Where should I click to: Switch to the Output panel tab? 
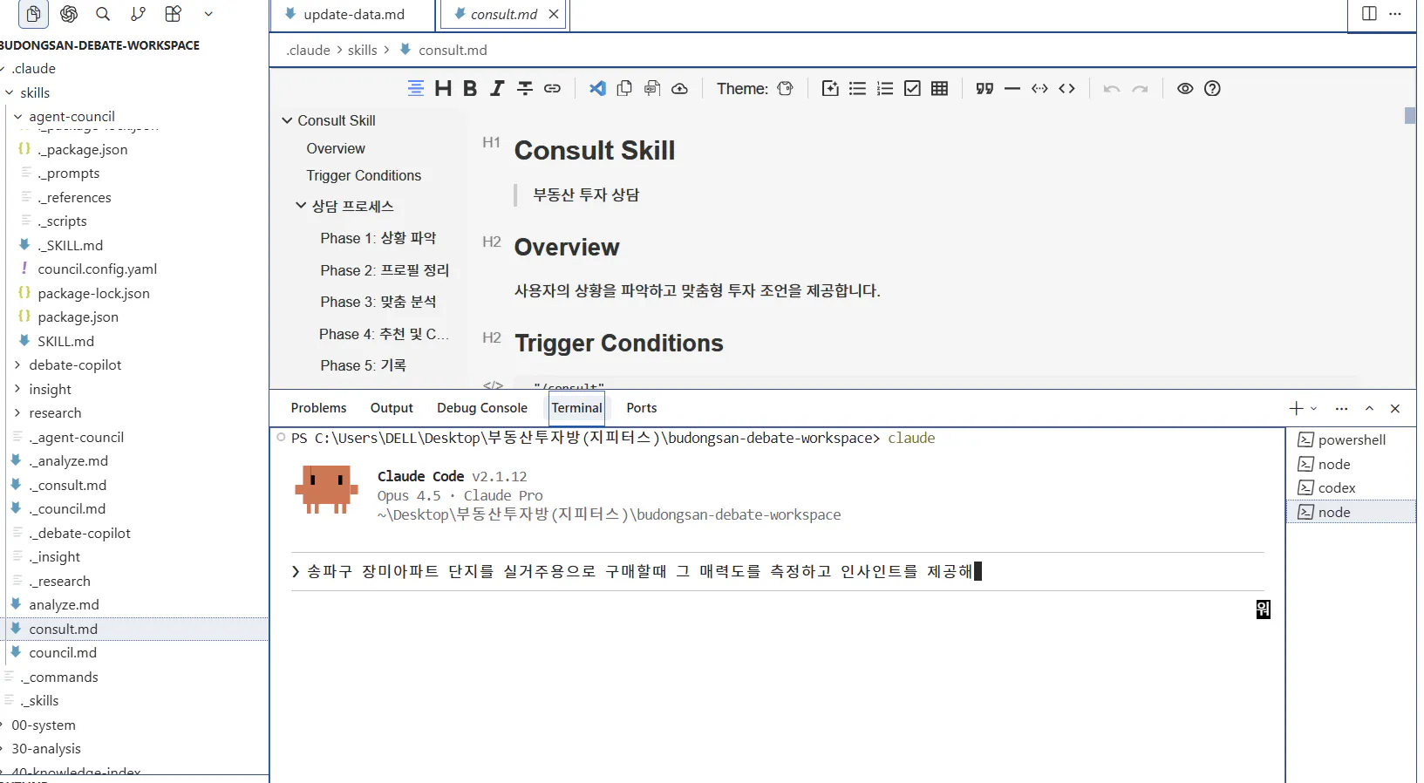click(392, 407)
